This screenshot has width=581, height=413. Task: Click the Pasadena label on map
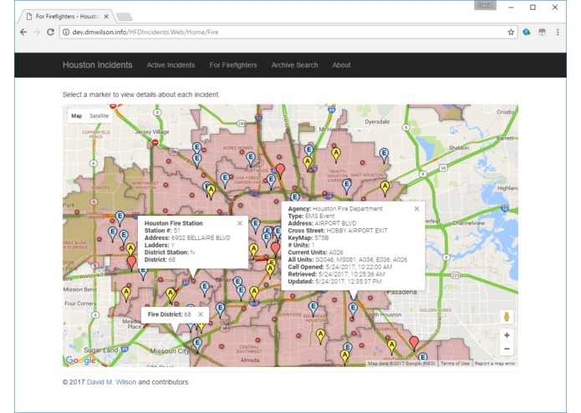pos(402,292)
